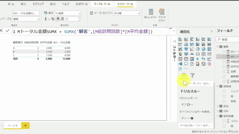Viewport: 239px width, 134px height.
Task: Open the currency format dropdown arrow
Action: 49,19
